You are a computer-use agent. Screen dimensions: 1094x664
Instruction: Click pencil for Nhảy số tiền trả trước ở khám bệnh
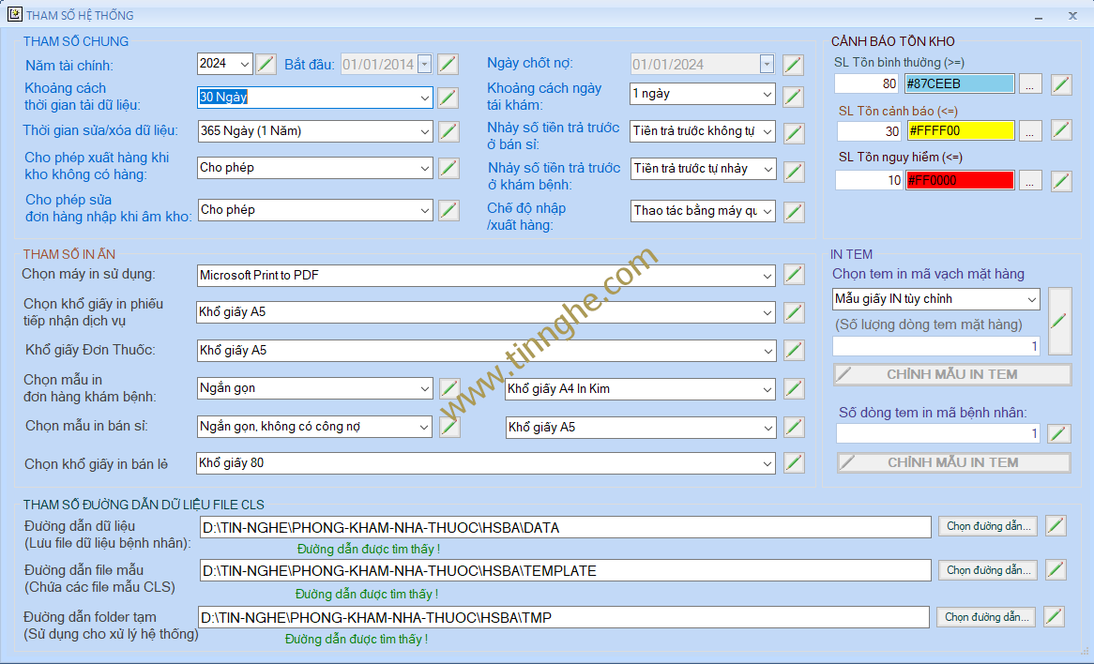[794, 172]
